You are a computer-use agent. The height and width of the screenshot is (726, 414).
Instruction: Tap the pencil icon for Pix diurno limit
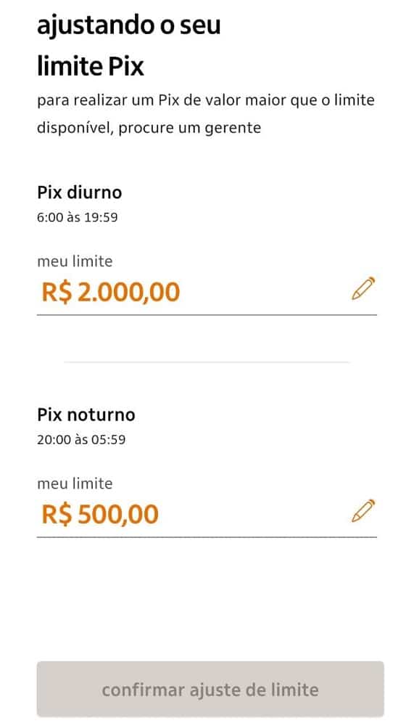click(x=363, y=288)
